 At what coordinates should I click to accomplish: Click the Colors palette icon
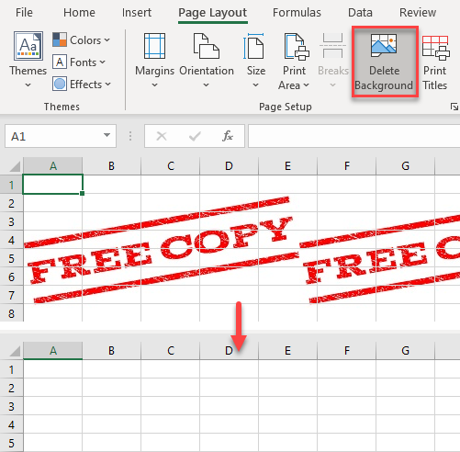point(60,40)
